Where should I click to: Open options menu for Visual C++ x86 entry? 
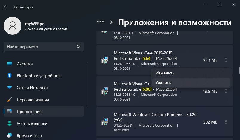[226, 91]
